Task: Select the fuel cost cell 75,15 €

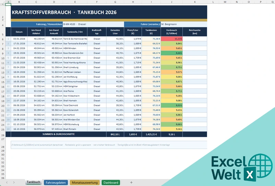Action: point(151,72)
